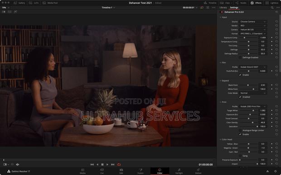This screenshot has width=281, height=175.
Task: Open the viewer three-dot options menu
Action: tap(213, 8)
